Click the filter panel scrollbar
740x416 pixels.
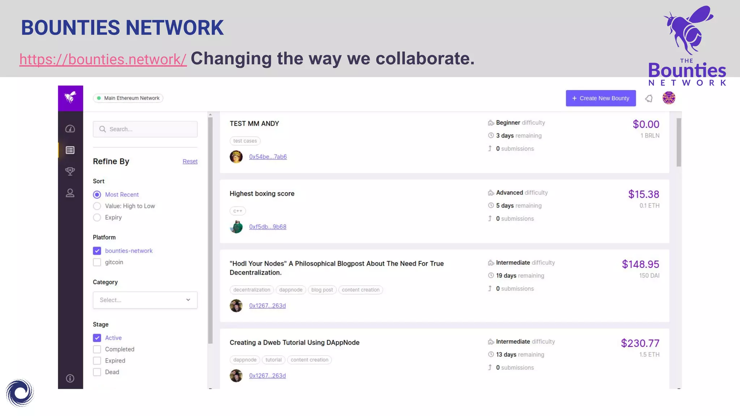coord(210,230)
